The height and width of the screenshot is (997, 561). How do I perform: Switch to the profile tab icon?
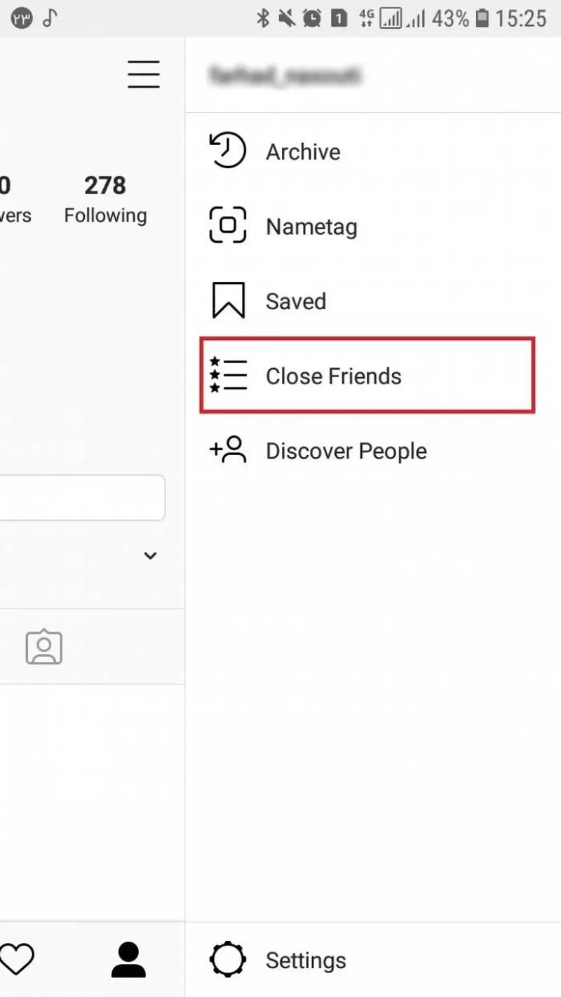coord(128,959)
